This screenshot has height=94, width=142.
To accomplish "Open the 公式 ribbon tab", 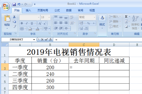I will pos(57,10).
